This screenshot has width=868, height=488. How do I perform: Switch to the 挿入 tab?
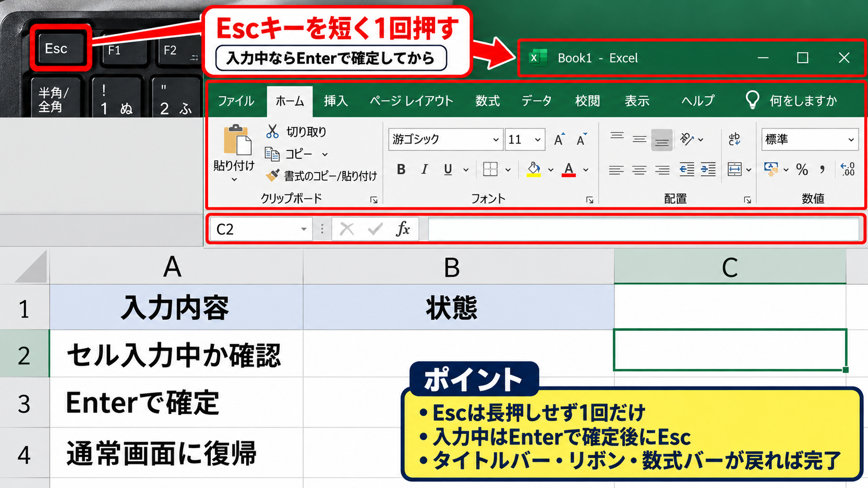[336, 101]
